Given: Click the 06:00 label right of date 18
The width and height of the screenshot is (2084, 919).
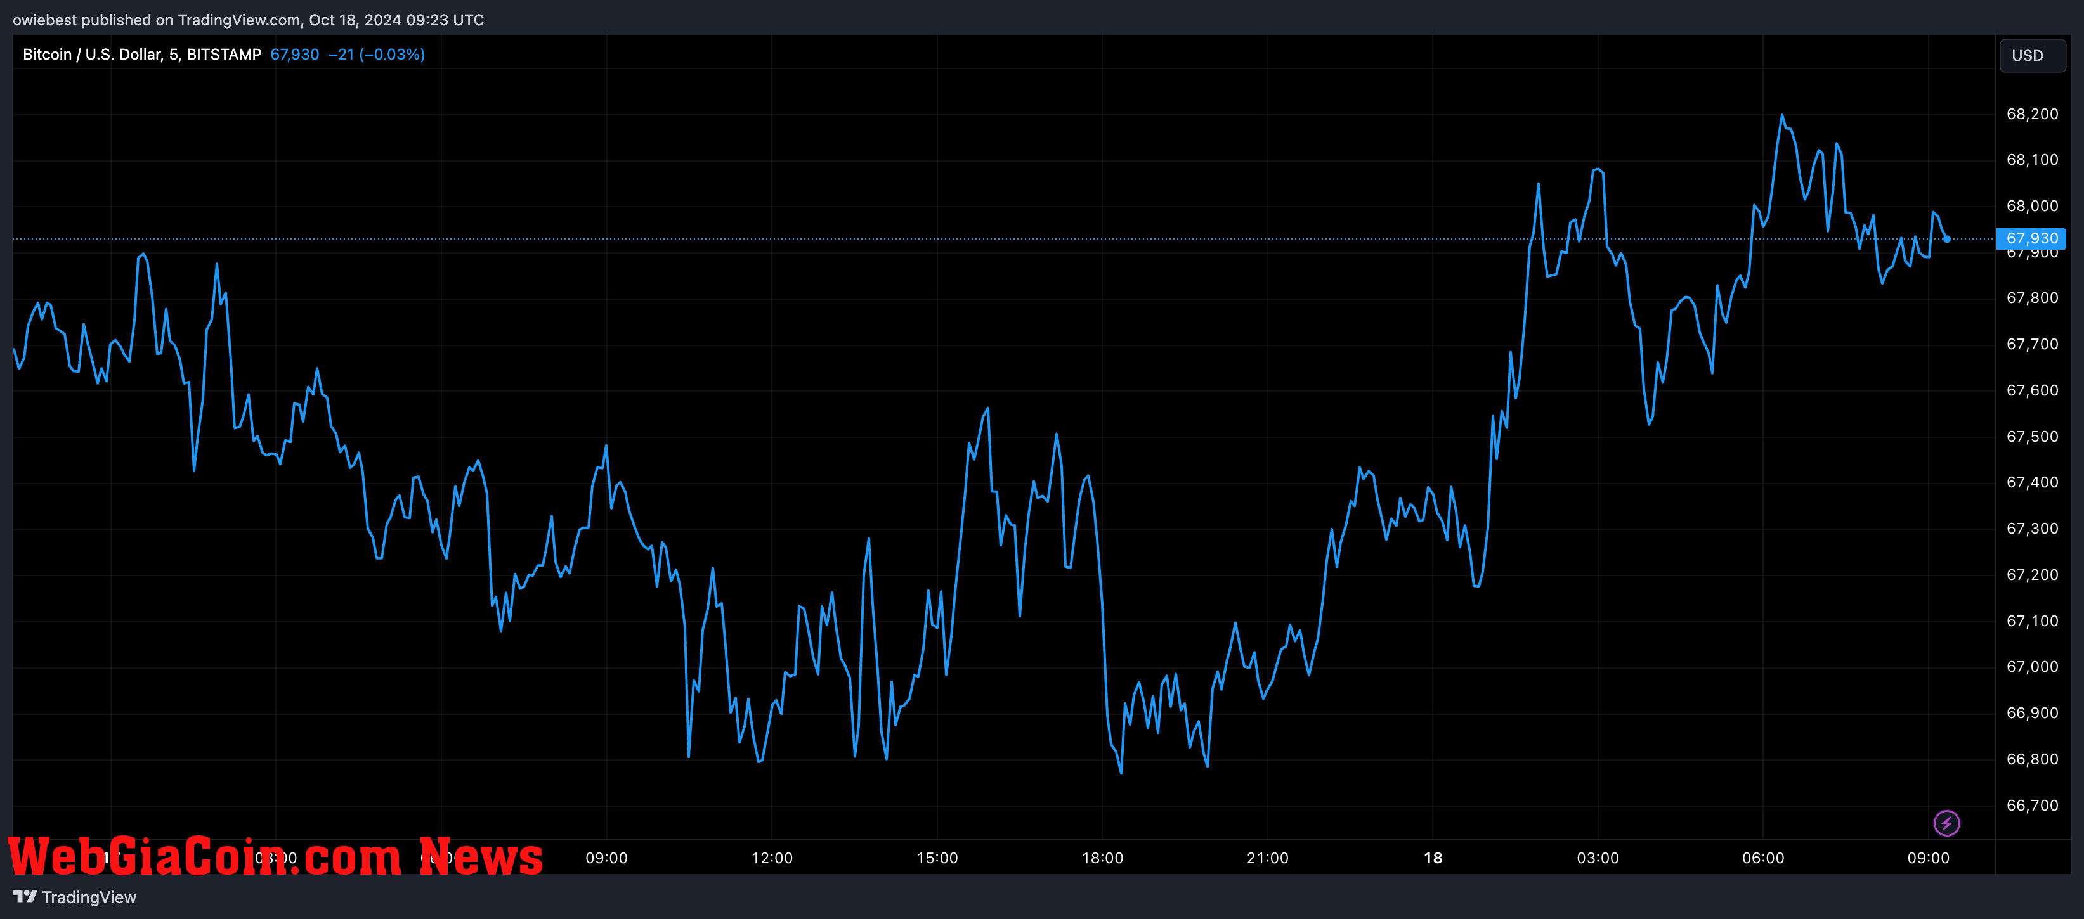Looking at the screenshot, I should pyautogui.click(x=1763, y=858).
